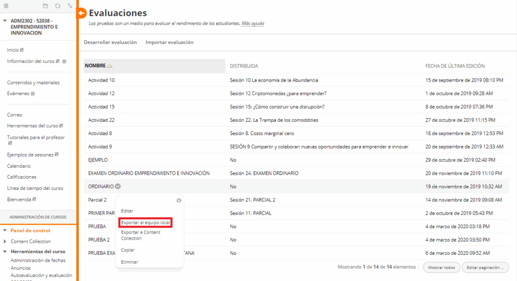517x281 pixels.
Task: Choose Eliminar from the context menu
Action: click(x=130, y=262)
